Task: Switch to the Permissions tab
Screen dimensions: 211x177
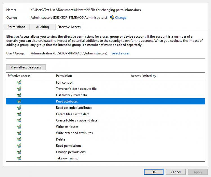Action: tap(16, 27)
